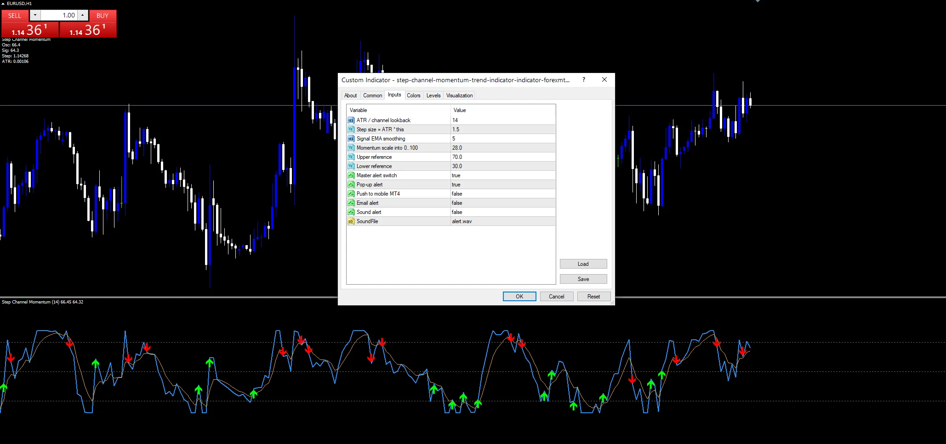Select the Inputs tab
The height and width of the screenshot is (444, 946).
[394, 95]
